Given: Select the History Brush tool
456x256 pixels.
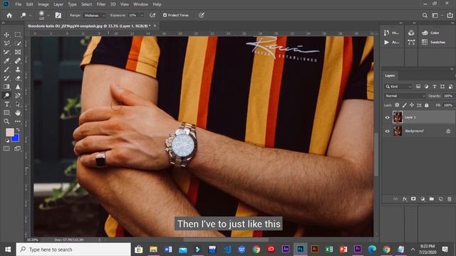Looking at the screenshot, I should tap(6, 78).
